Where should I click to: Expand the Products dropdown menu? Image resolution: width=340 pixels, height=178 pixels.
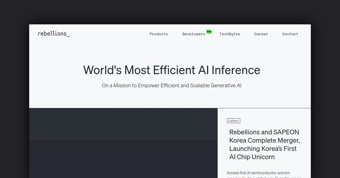click(159, 34)
